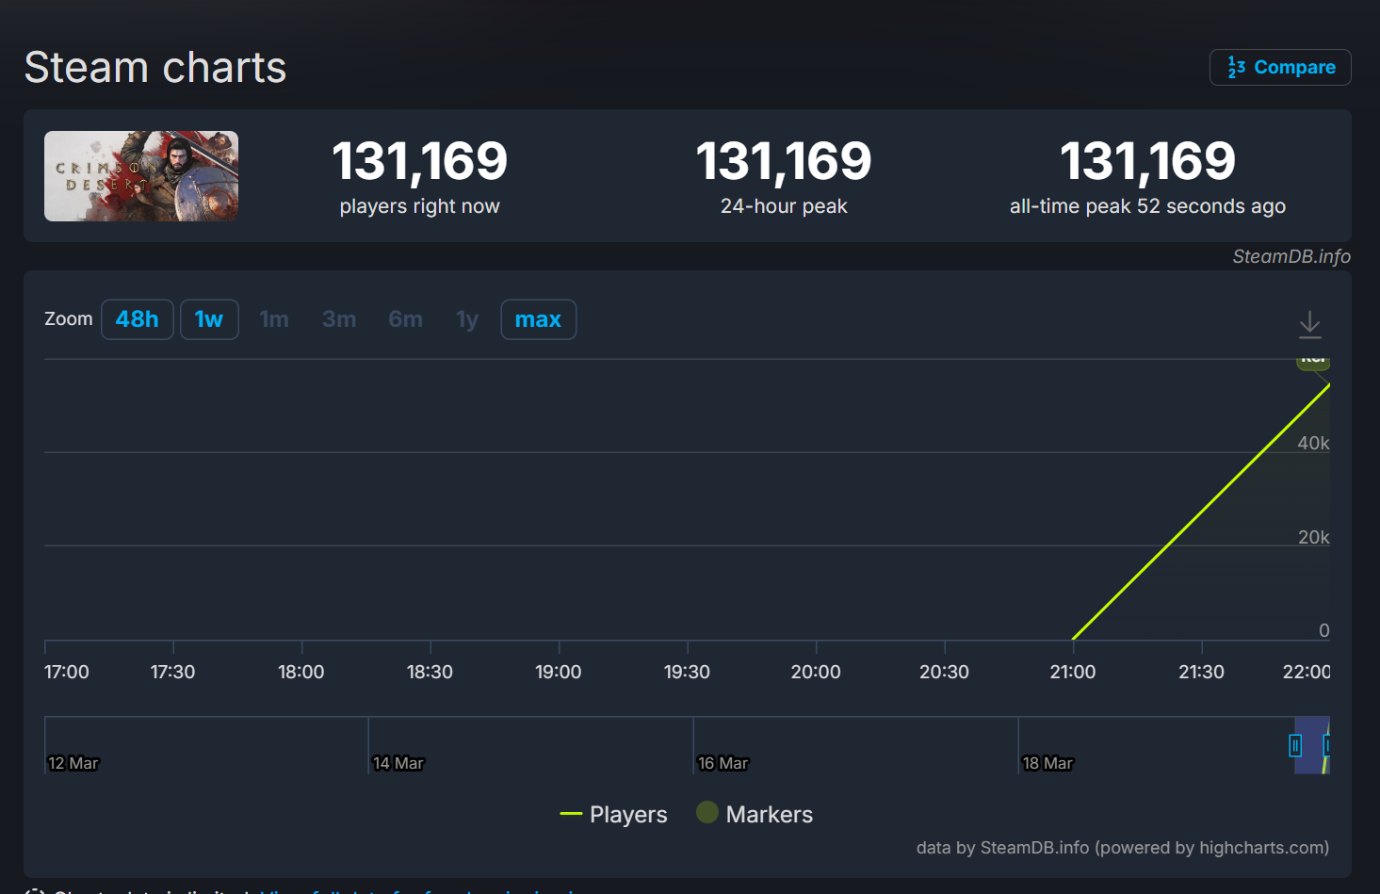Choose the 1m zoom option
1380x894 pixels.
click(x=274, y=319)
